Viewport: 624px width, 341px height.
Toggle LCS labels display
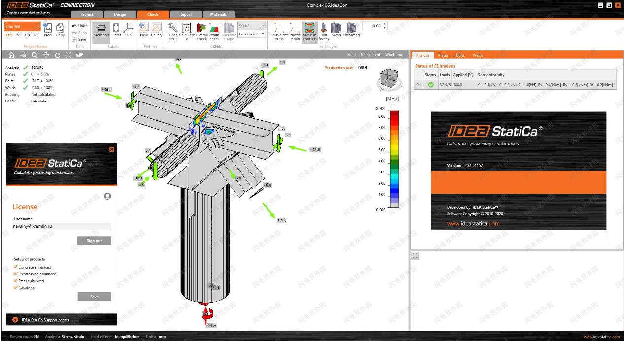click(128, 30)
